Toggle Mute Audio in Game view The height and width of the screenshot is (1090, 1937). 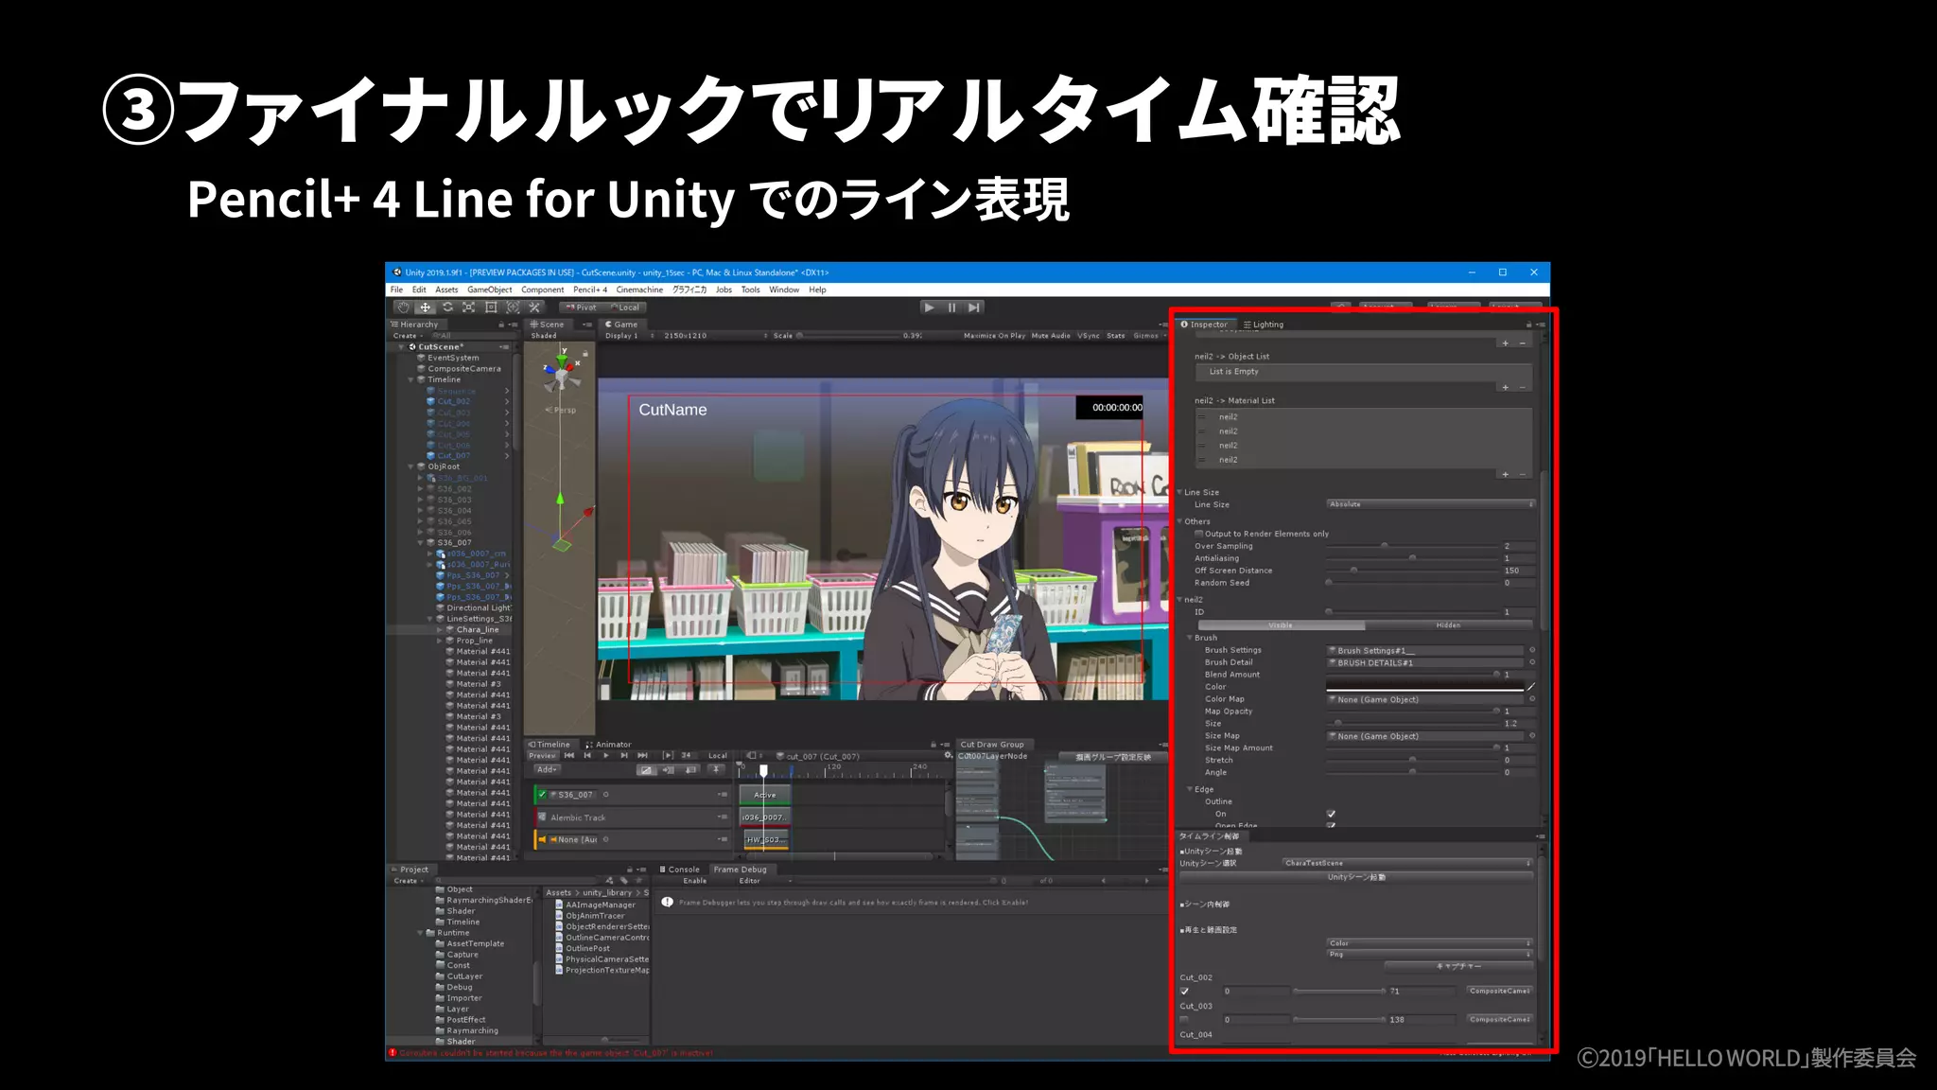(1051, 336)
